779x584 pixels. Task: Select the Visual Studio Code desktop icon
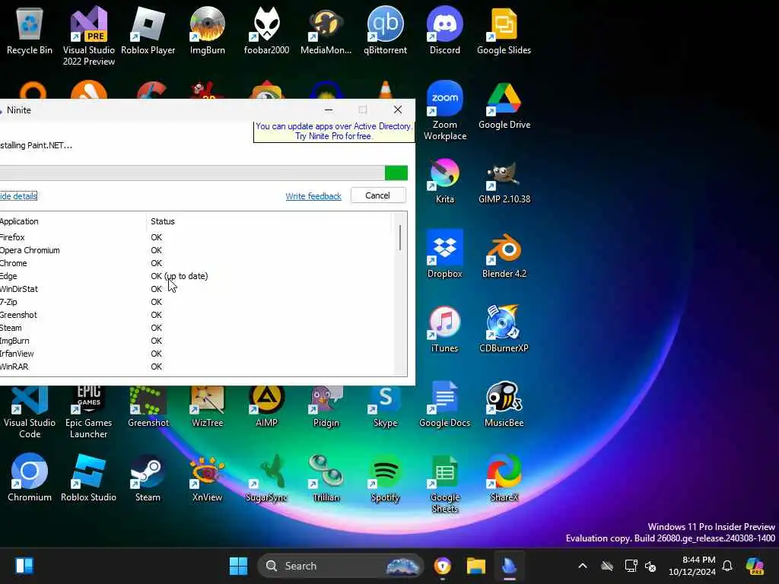tap(30, 411)
